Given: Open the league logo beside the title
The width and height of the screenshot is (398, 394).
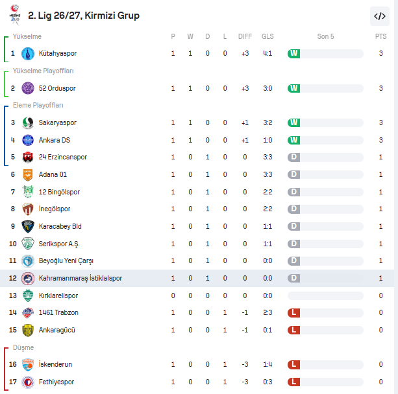Looking at the screenshot, I should click(15, 15).
